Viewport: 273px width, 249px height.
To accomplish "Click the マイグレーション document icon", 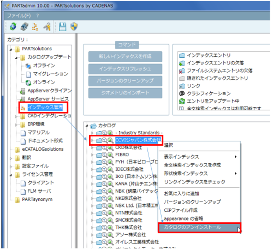I will 28,74.
